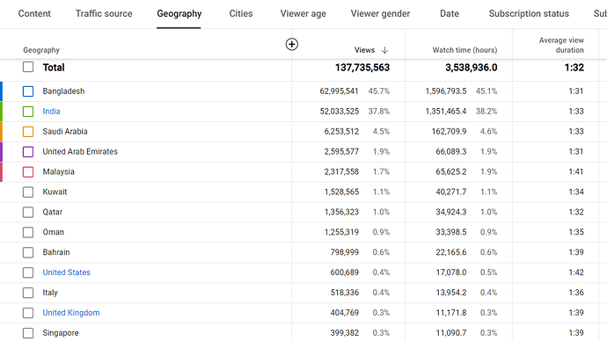Image resolution: width=607 pixels, height=341 pixels.
Task: Check the United Kingdom row checkbox
Action: 28,313
